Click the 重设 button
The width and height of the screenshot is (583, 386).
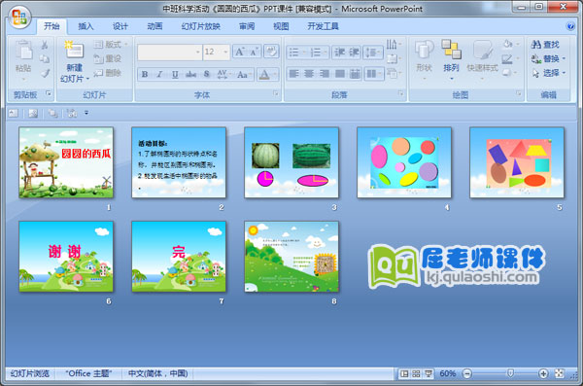coord(108,58)
